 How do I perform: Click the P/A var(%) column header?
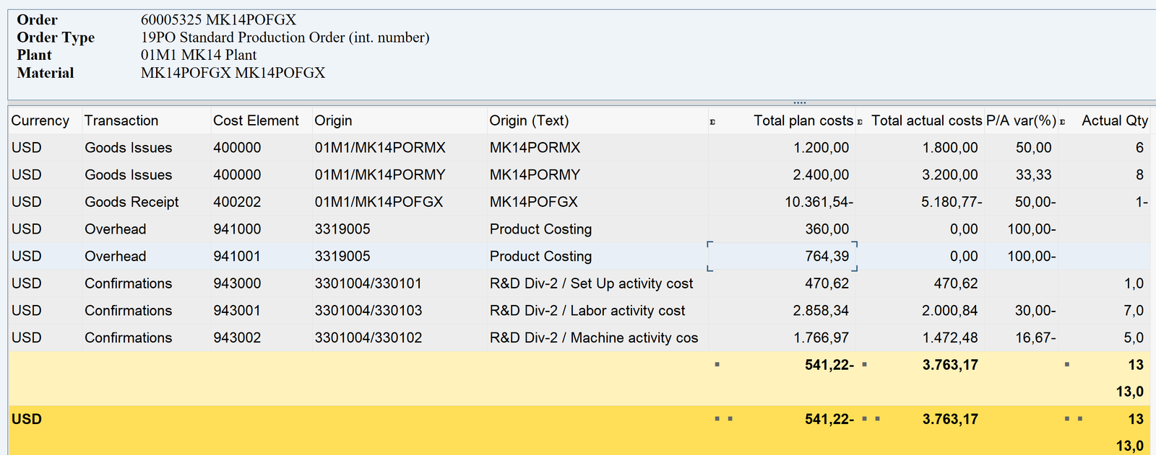[x=1021, y=120]
